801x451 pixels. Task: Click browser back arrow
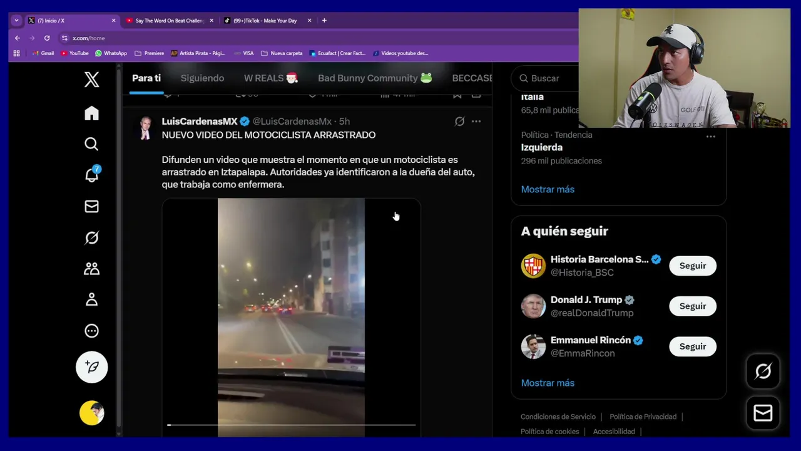tap(18, 38)
